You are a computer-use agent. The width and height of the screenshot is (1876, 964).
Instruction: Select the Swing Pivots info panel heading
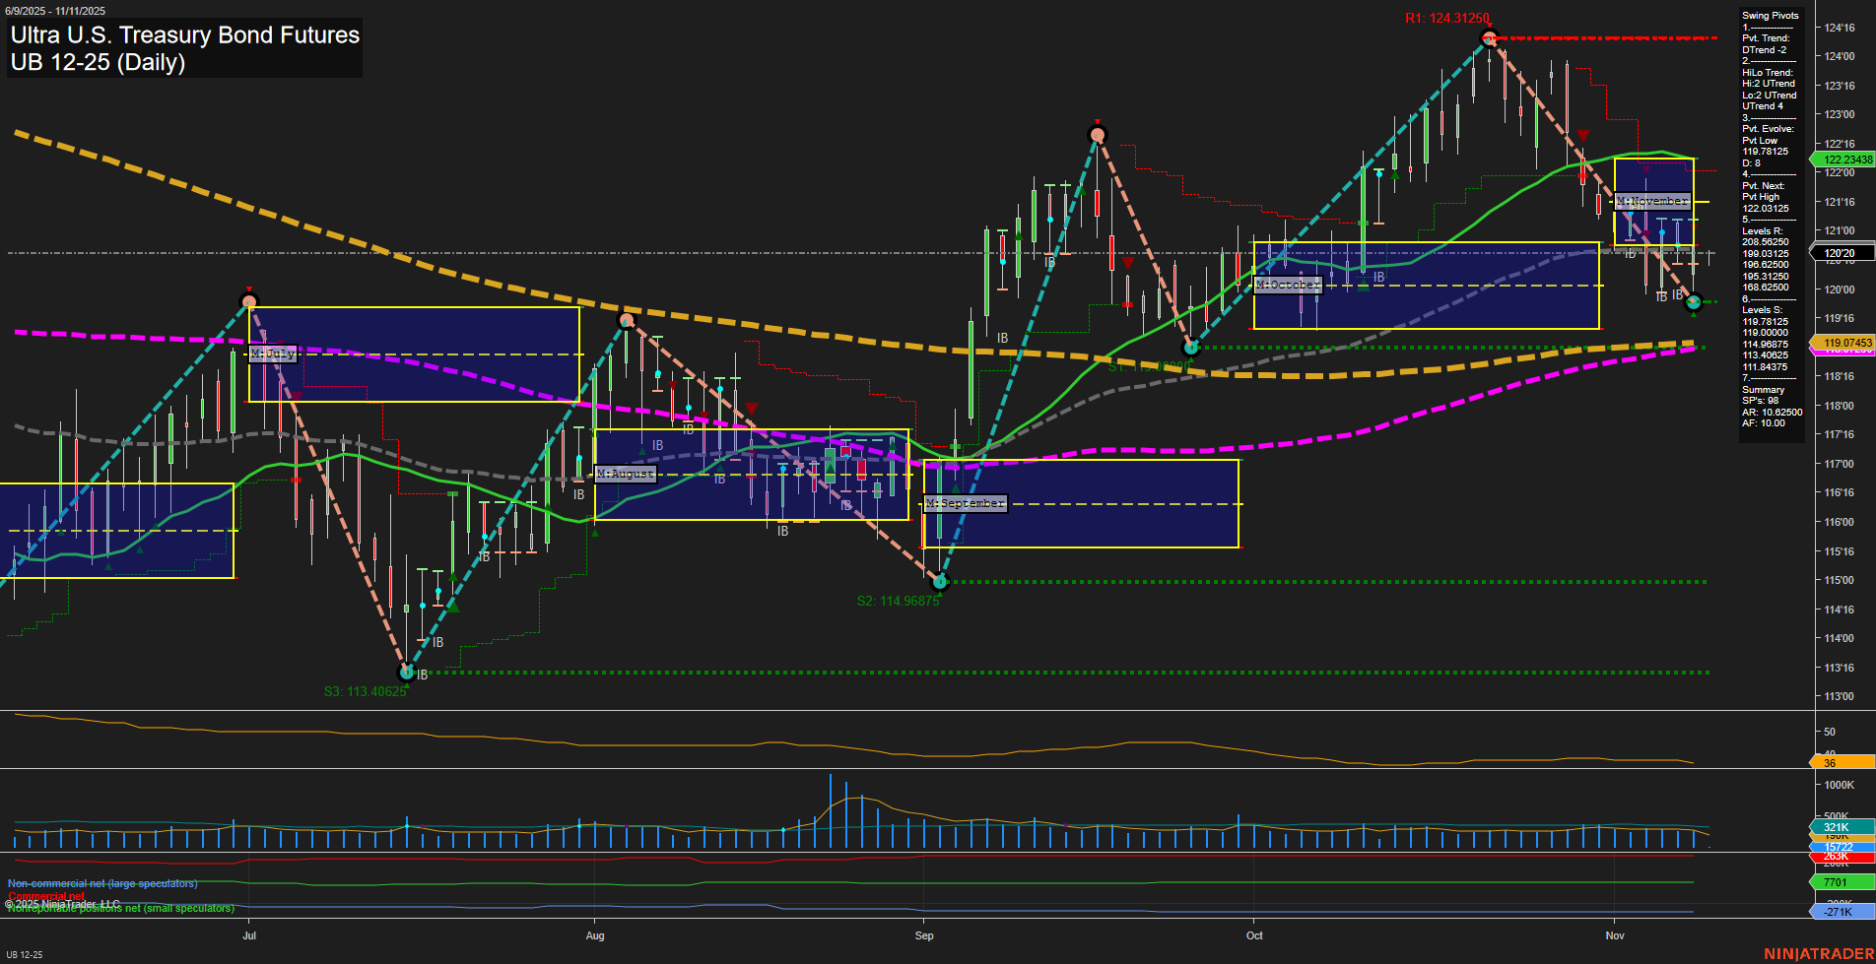(x=1770, y=16)
